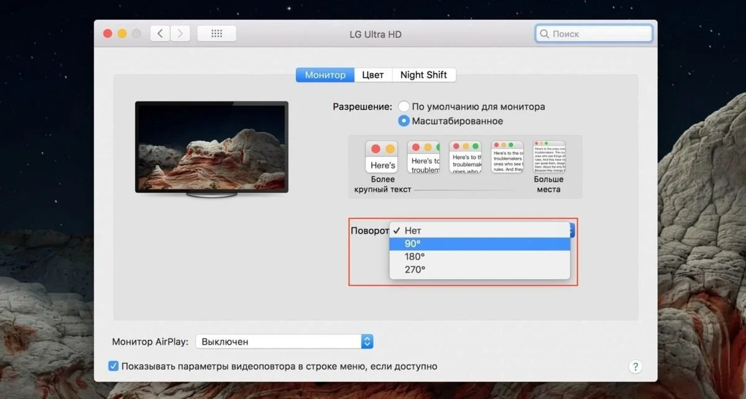Show all preferences with the grid icon
This screenshot has width=746, height=399.
[216, 34]
